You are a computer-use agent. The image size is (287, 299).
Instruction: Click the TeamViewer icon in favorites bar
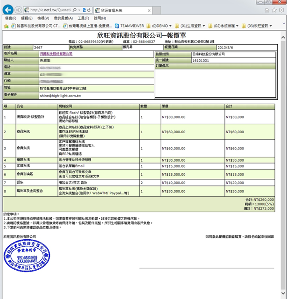point(117,26)
